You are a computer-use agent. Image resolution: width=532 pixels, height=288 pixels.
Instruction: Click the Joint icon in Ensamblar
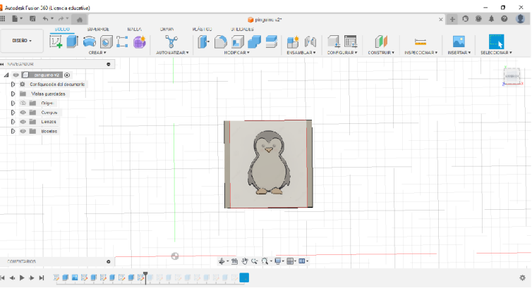tap(310, 42)
